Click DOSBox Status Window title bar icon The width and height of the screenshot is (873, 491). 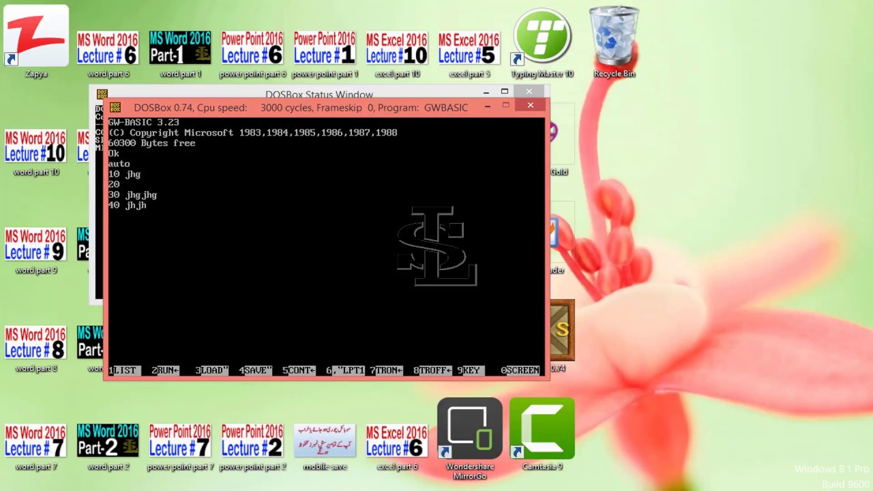point(102,94)
